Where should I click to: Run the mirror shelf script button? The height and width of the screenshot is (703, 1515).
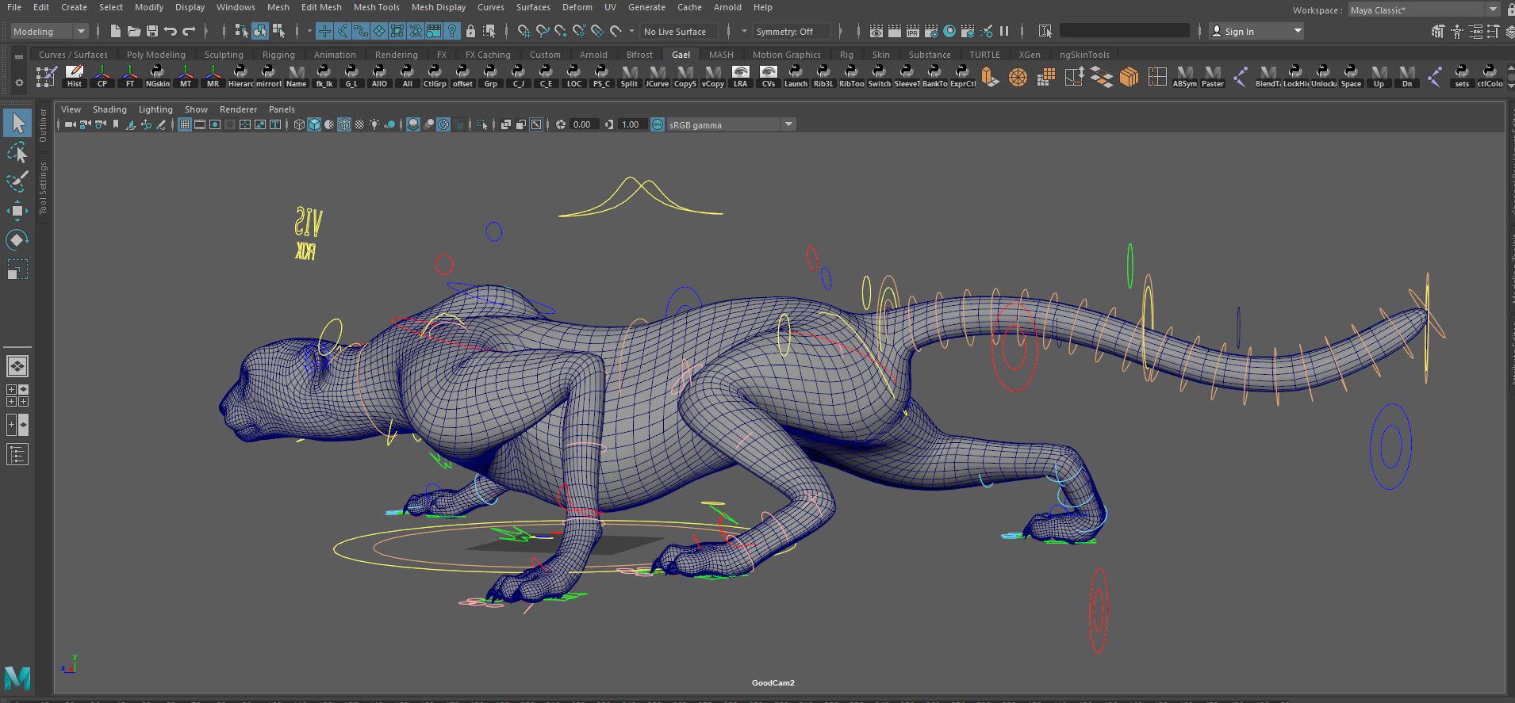[268, 77]
